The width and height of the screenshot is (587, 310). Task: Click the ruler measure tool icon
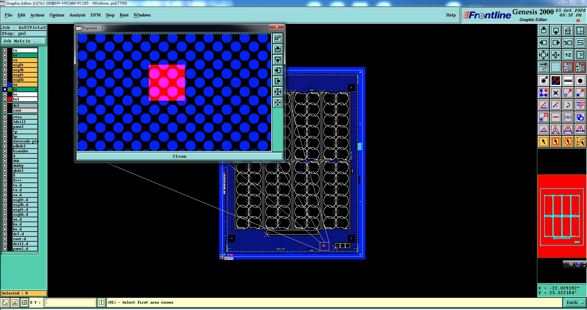[568, 81]
